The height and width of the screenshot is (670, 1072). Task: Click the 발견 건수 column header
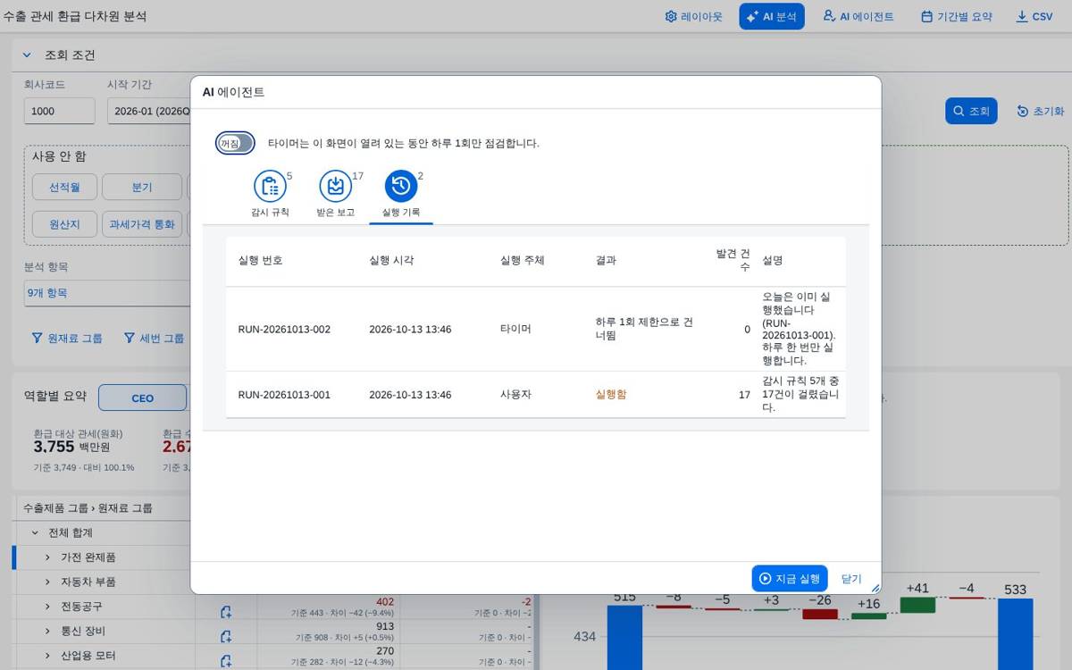[733, 260]
